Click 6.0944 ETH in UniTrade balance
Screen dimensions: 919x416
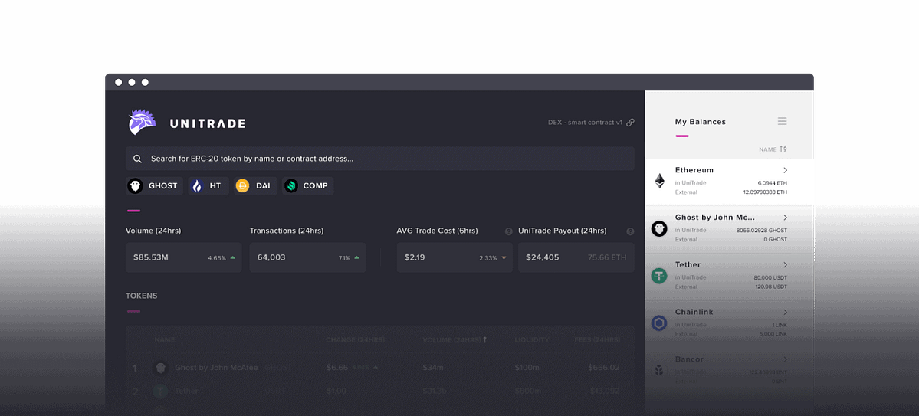pyautogui.click(x=773, y=183)
